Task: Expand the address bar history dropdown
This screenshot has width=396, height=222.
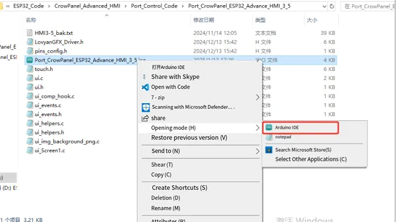Action: coord(324,6)
